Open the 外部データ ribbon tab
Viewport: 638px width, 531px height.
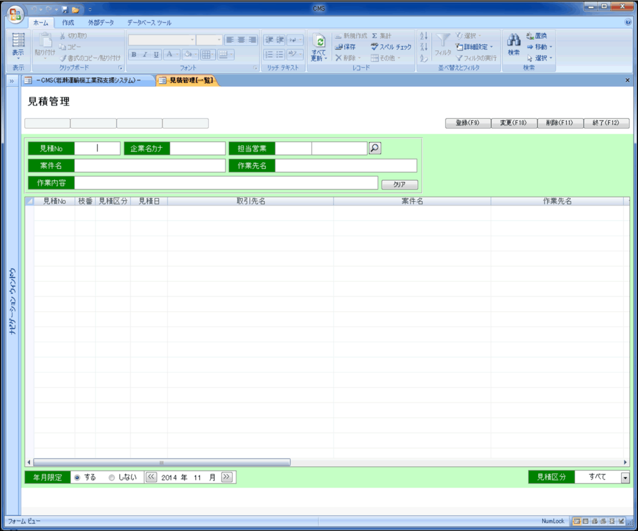coord(100,22)
